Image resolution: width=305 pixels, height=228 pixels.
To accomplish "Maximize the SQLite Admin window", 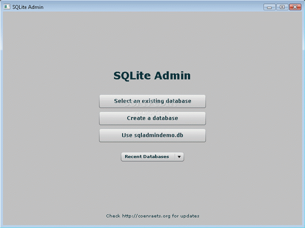I will click(x=282, y=7).
